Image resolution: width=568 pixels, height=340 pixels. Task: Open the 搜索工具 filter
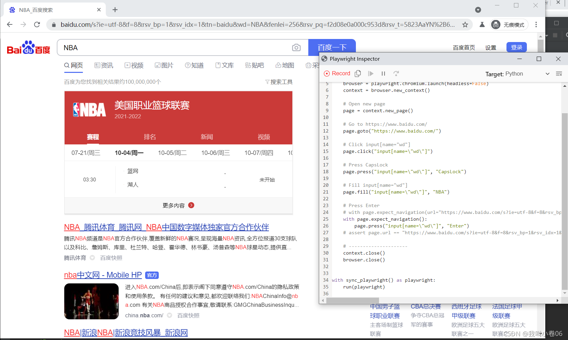point(279,82)
